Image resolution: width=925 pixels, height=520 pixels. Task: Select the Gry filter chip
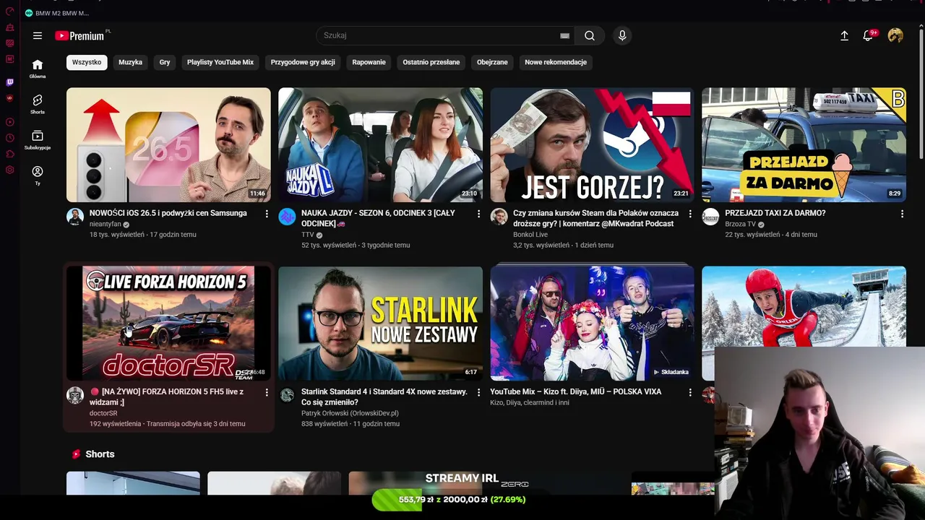165,62
